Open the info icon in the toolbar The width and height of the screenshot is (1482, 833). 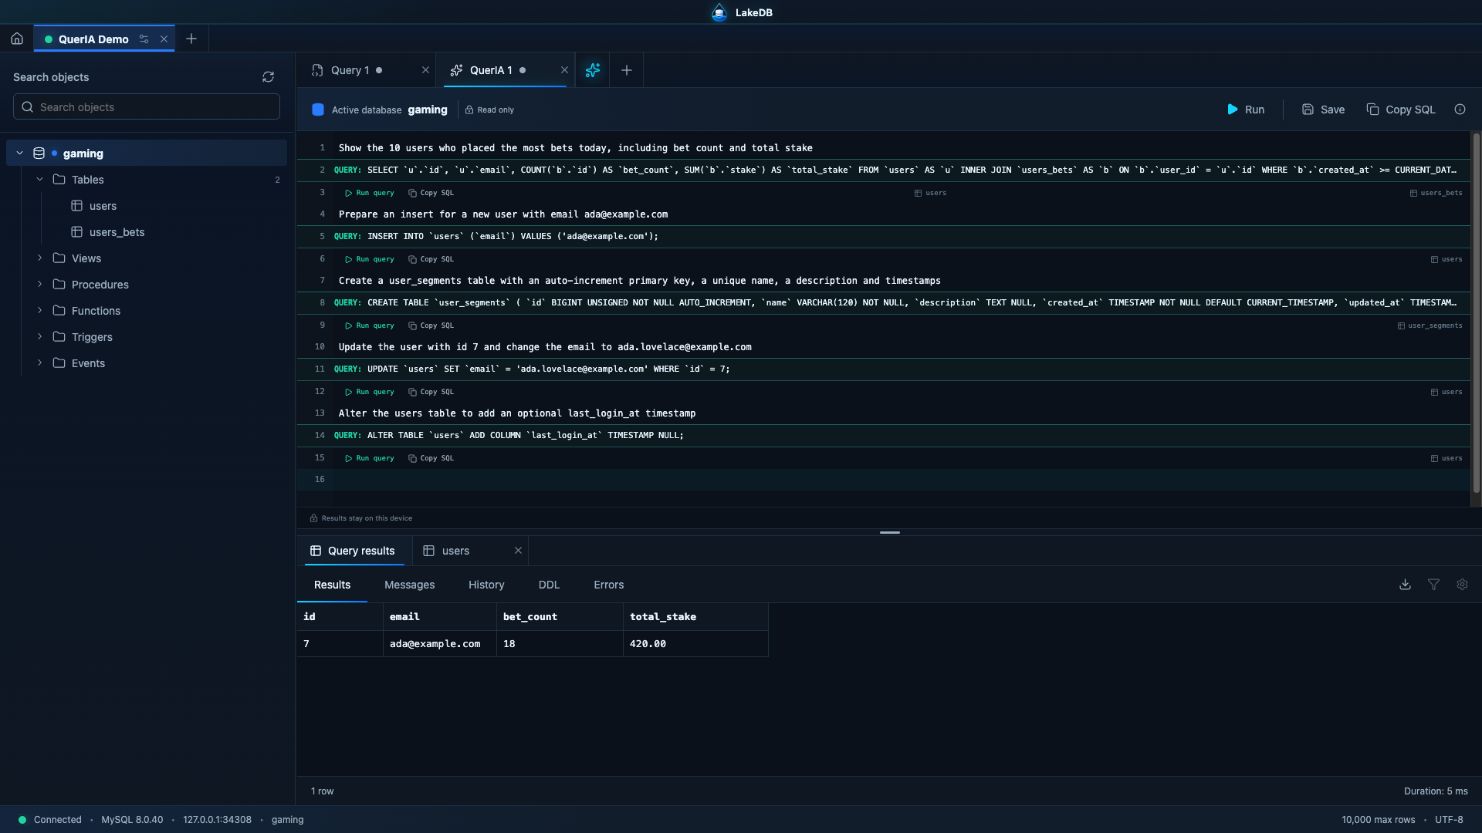(1460, 110)
